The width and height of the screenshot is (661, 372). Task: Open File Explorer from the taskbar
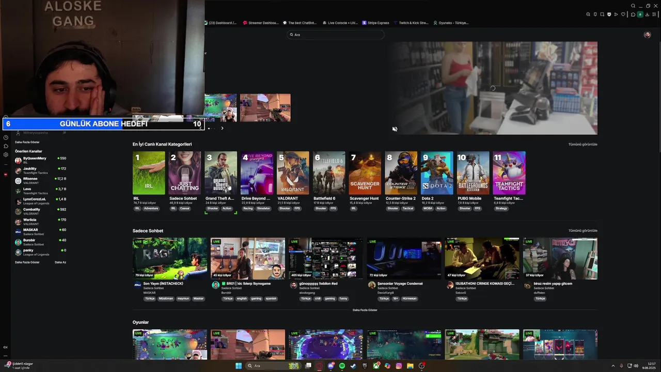pyautogui.click(x=410, y=366)
